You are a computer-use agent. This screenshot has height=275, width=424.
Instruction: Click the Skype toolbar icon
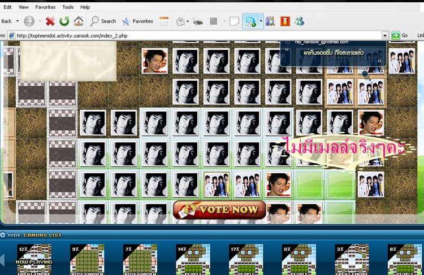(x=250, y=21)
